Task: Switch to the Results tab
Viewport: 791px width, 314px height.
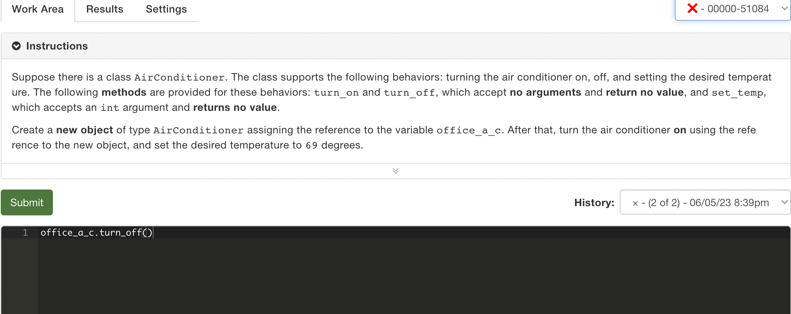Action: [104, 9]
